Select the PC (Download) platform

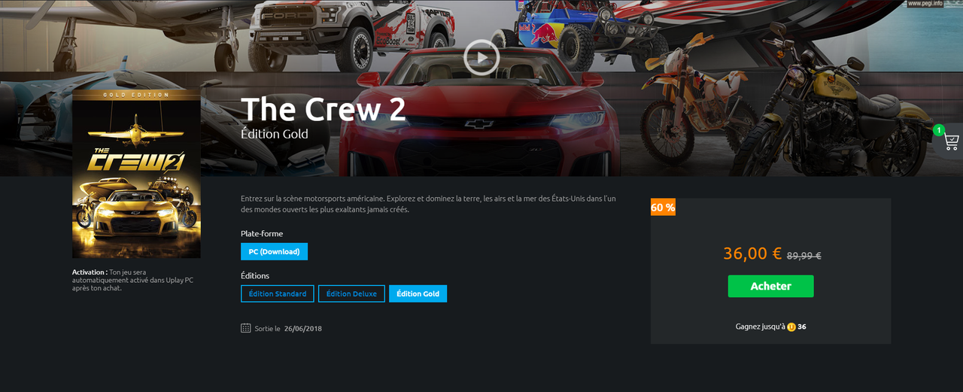274,251
